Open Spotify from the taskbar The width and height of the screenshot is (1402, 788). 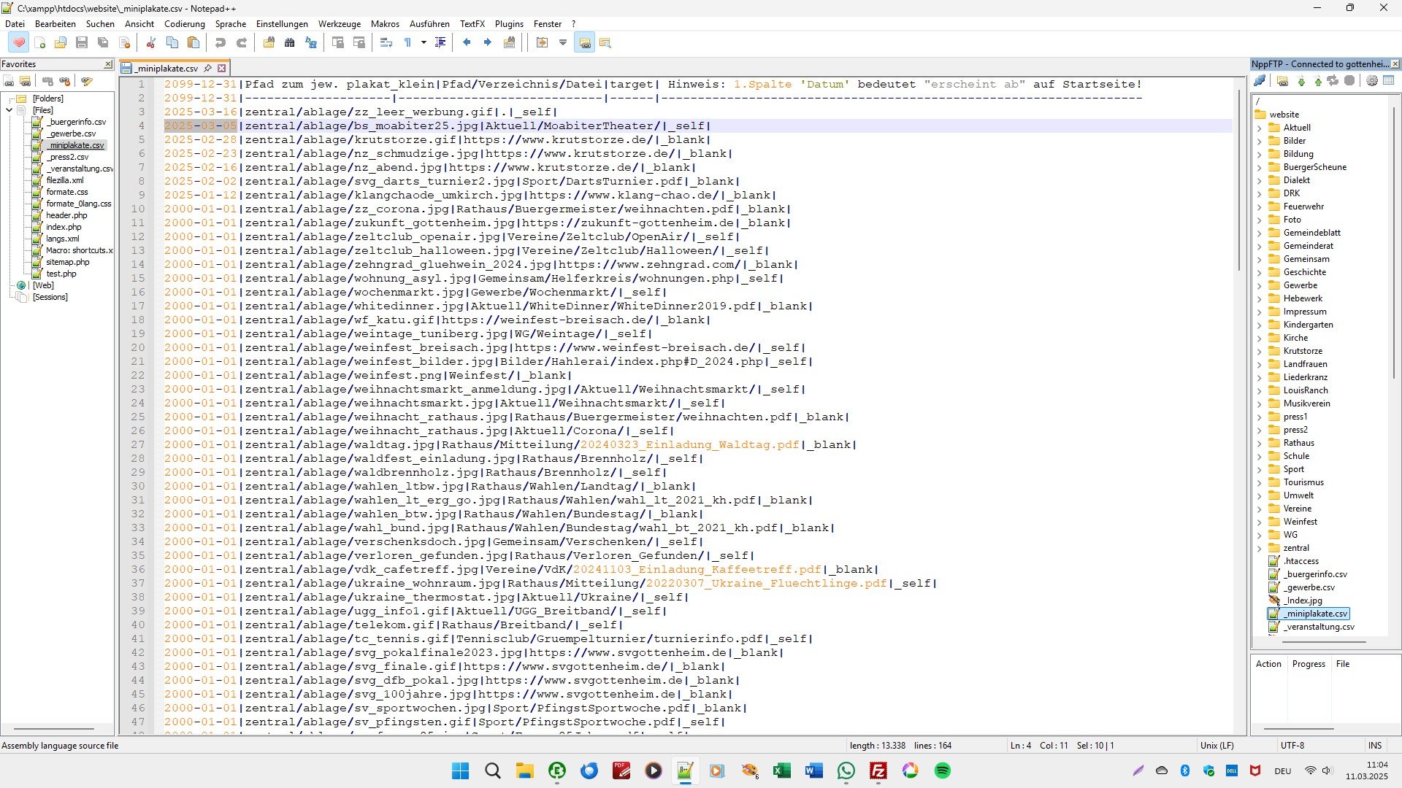pyautogui.click(x=942, y=771)
